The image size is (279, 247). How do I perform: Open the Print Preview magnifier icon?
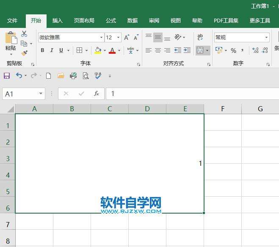coord(86,76)
